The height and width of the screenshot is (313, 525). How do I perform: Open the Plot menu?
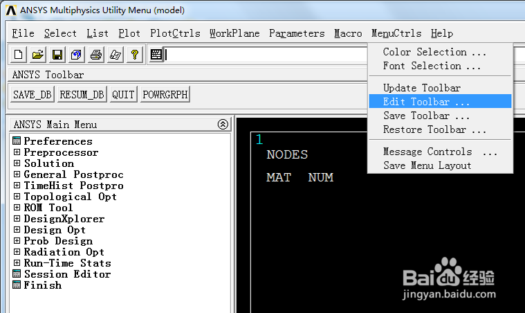(x=129, y=33)
